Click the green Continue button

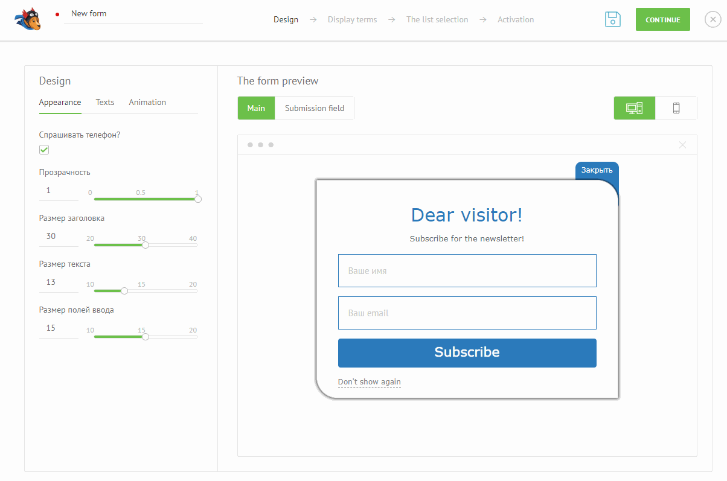[663, 20]
